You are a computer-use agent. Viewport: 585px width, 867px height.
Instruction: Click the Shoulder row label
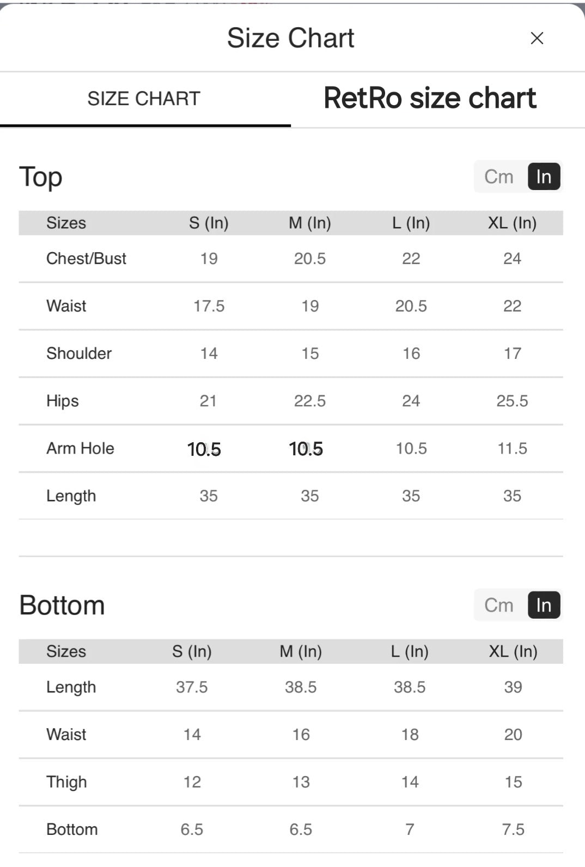(x=79, y=353)
